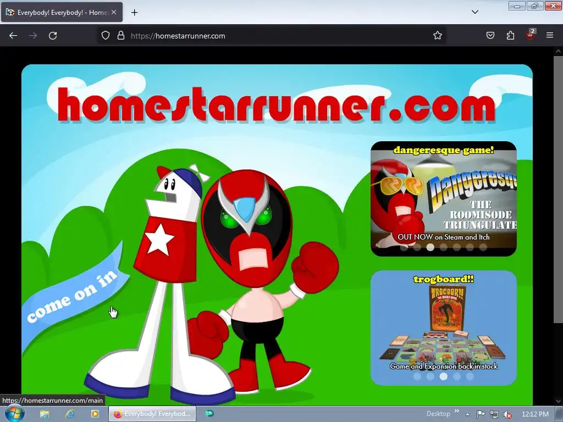Viewport: 563px width, 422px height.
Task: Click the Show desktop strip
Action: (559, 414)
